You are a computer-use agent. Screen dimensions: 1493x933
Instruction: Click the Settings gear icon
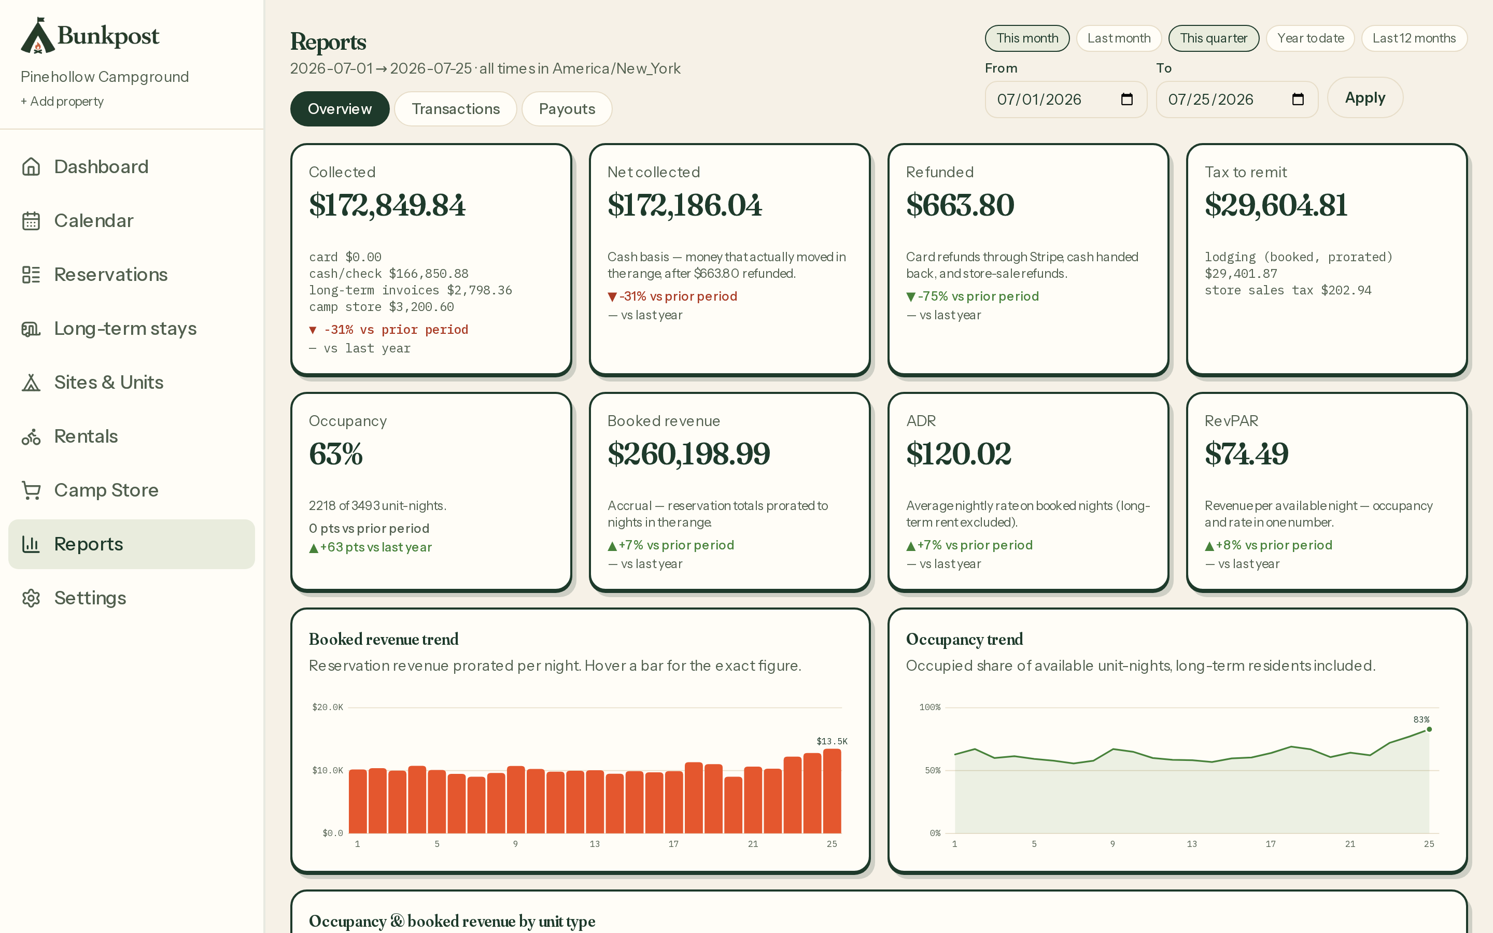tap(31, 598)
